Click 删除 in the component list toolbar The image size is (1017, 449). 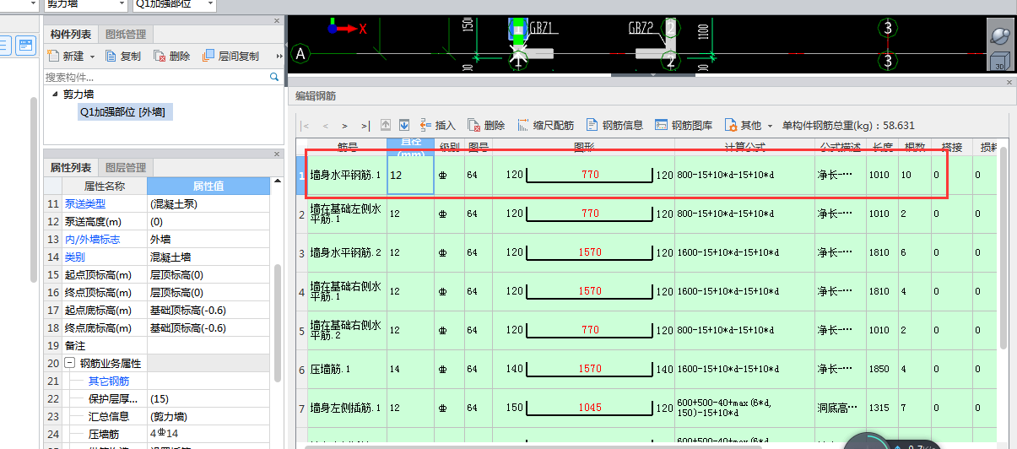pos(172,57)
